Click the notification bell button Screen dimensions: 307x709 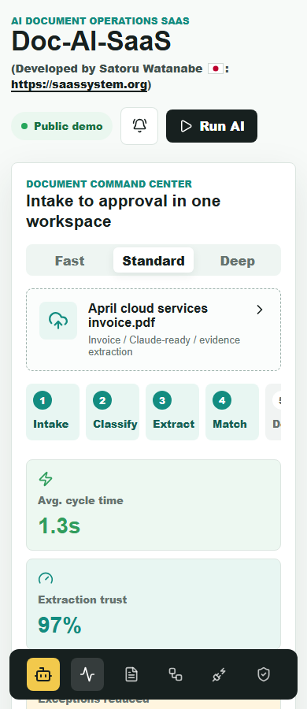[139, 126]
